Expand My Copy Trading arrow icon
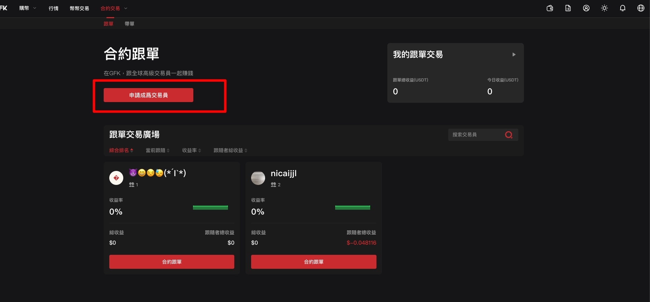 [x=514, y=55]
